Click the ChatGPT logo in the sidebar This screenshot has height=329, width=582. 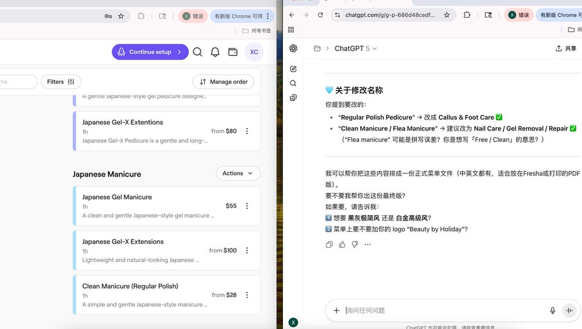click(293, 49)
